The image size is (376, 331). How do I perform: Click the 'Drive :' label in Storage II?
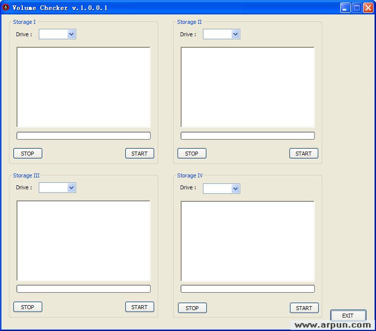click(x=188, y=34)
